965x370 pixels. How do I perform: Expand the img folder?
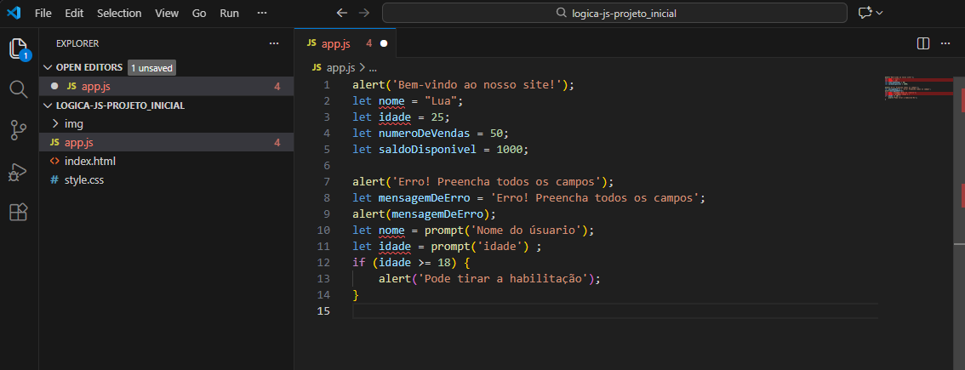click(73, 124)
